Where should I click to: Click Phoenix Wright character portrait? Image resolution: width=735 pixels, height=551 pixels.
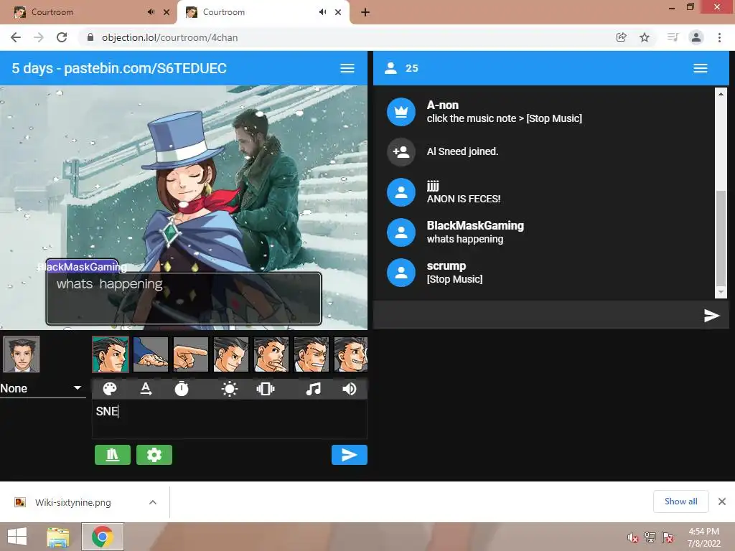21,354
